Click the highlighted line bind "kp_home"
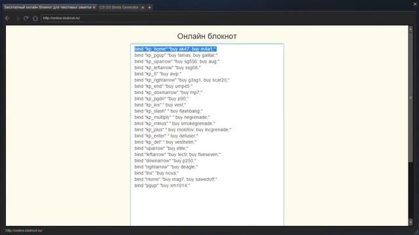Screen dimensions: 419x235 (175, 49)
